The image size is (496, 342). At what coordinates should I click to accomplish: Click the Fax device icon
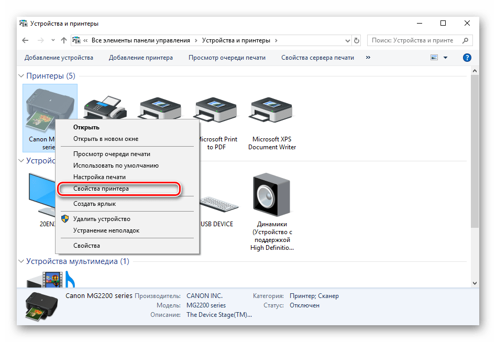[x=105, y=108]
